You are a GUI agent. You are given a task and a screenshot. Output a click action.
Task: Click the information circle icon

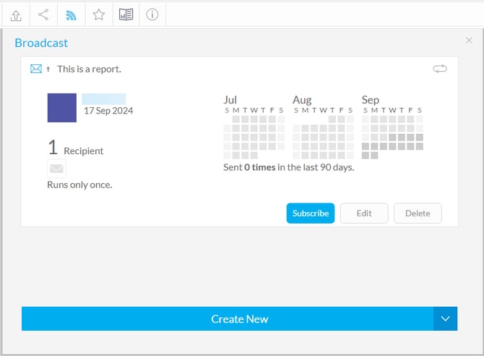152,14
